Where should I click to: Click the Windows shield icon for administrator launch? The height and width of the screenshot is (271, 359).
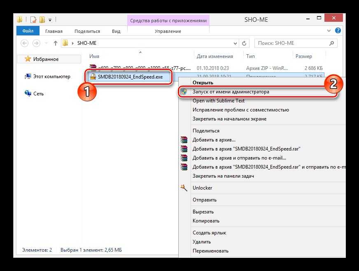(x=184, y=92)
